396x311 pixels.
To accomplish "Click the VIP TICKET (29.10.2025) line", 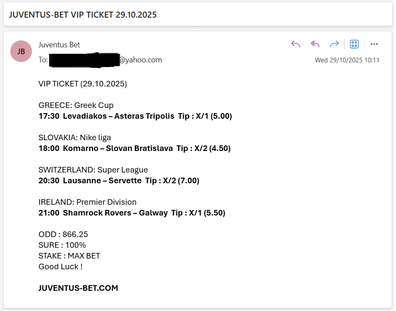I will 83,84.
